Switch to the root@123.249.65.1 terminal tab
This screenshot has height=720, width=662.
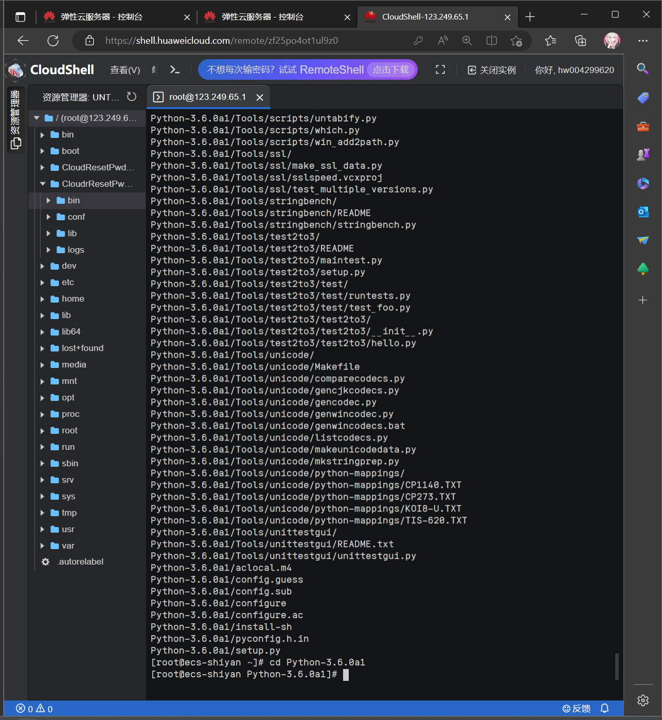click(x=208, y=97)
